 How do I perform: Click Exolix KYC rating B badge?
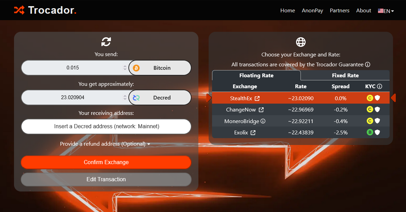point(370,132)
